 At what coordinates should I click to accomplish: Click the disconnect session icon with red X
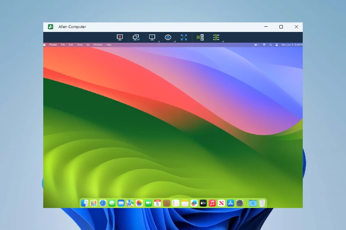[x=120, y=37]
